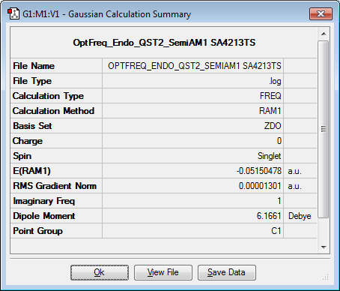Select the File Name value cell
This screenshot has width=340, height=291.
(x=192, y=66)
